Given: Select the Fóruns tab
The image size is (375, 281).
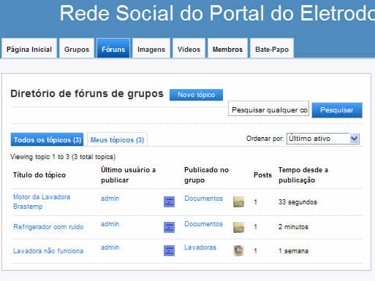Looking at the screenshot, I should [113, 48].
